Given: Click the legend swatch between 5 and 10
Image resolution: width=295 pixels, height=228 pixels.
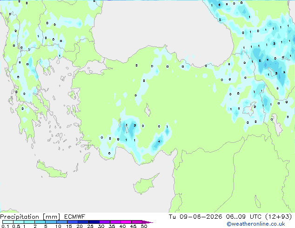Looking at the screenshot, I should [x=51, y=222].
